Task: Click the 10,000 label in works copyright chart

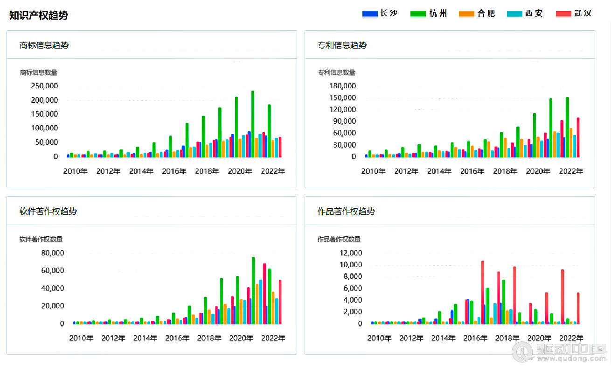Action: 351,265
